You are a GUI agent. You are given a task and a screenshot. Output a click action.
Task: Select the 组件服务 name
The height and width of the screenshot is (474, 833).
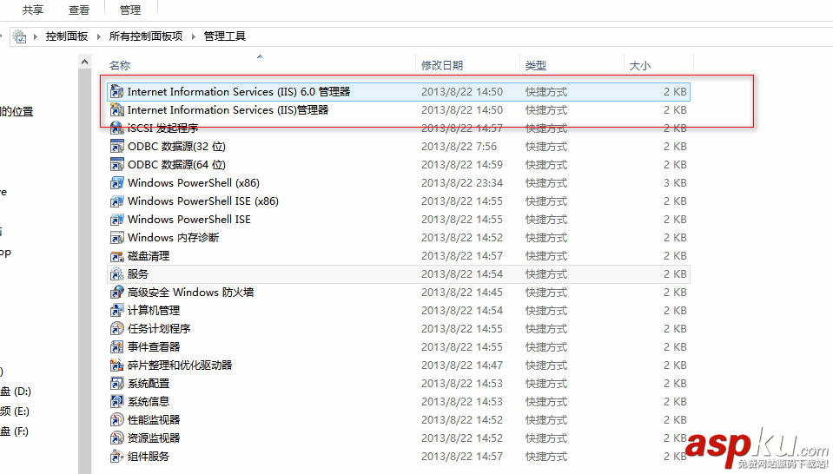coord(149,457)
